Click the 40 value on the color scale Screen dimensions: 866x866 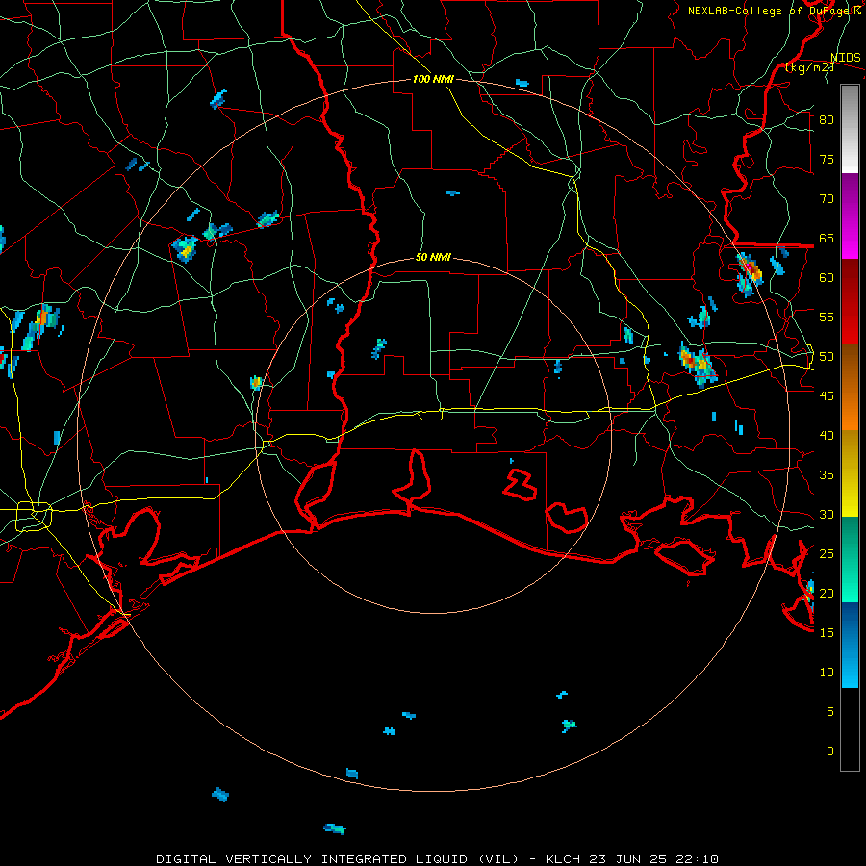coord(827,435)
